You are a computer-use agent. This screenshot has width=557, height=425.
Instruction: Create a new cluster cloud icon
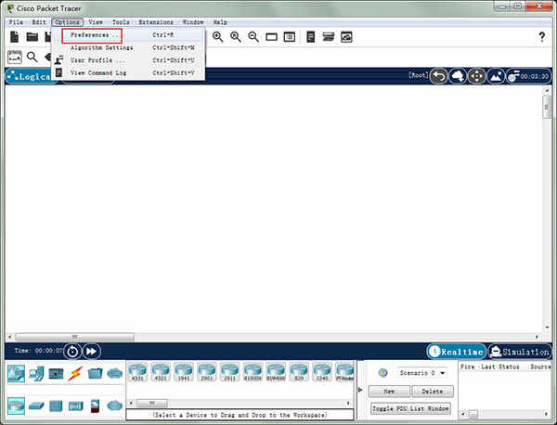(x=458, y=76)
